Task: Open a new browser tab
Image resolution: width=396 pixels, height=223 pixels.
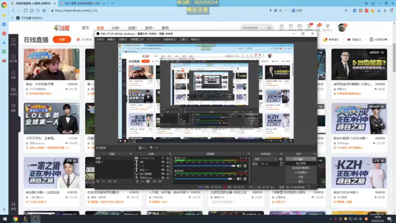Action: tap(112, 3)
